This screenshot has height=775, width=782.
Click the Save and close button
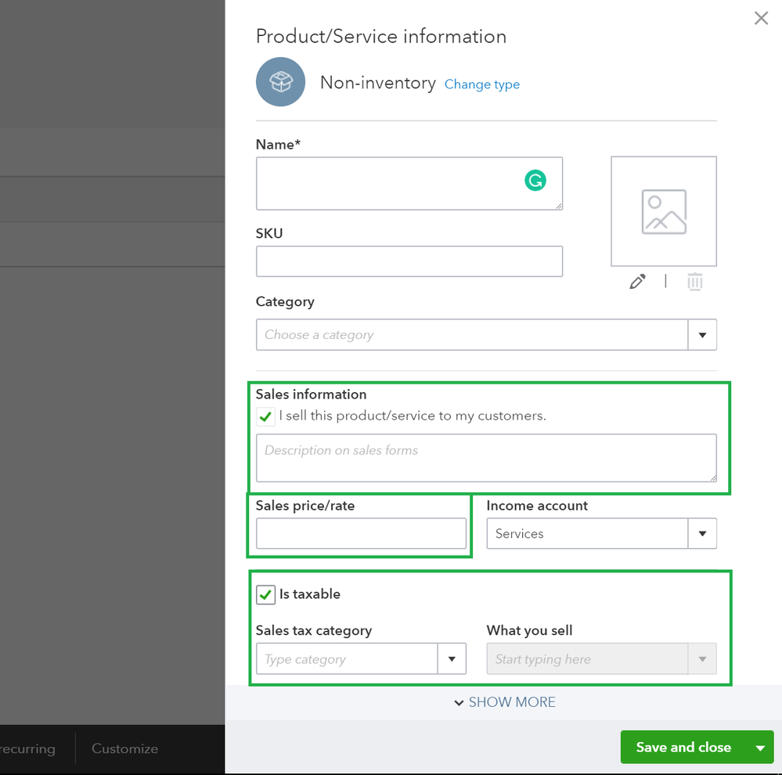tap(683, 748)
